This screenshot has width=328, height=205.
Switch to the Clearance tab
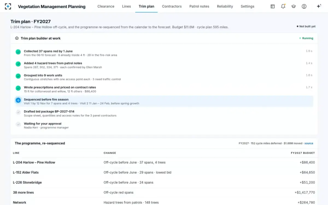pyautogui.click(x=106, y=6)
